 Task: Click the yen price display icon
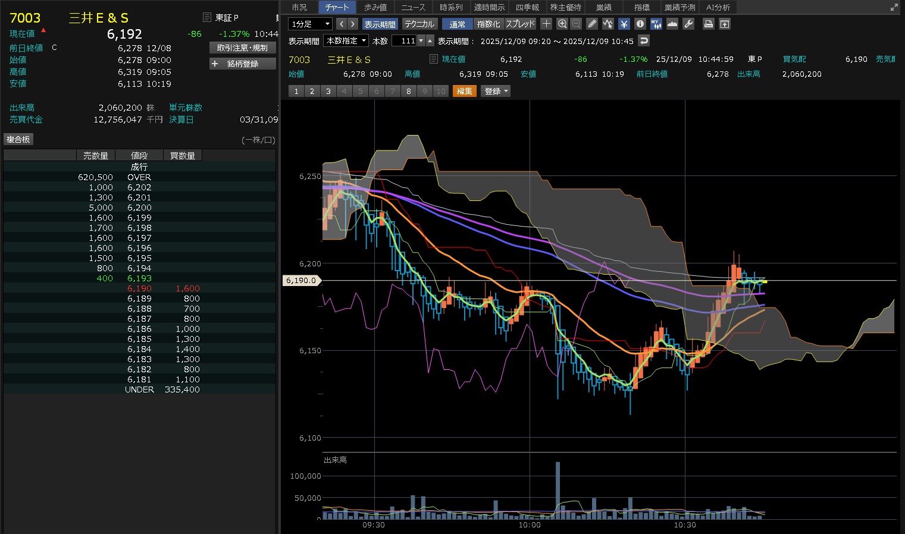(x=624, y=24)
